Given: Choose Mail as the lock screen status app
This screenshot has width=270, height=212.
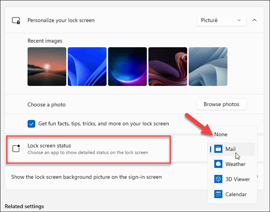Looking at the screenshot, I should [231, 149].
